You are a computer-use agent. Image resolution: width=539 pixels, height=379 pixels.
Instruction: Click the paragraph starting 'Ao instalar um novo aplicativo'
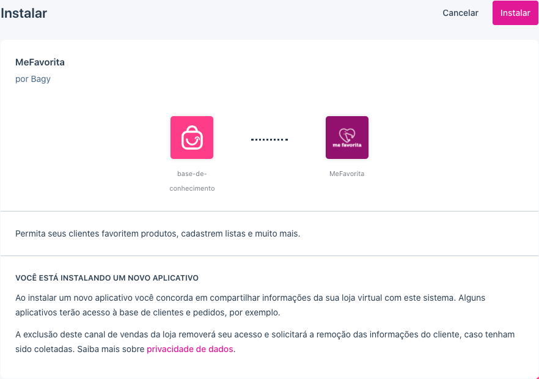coord(251,305)
